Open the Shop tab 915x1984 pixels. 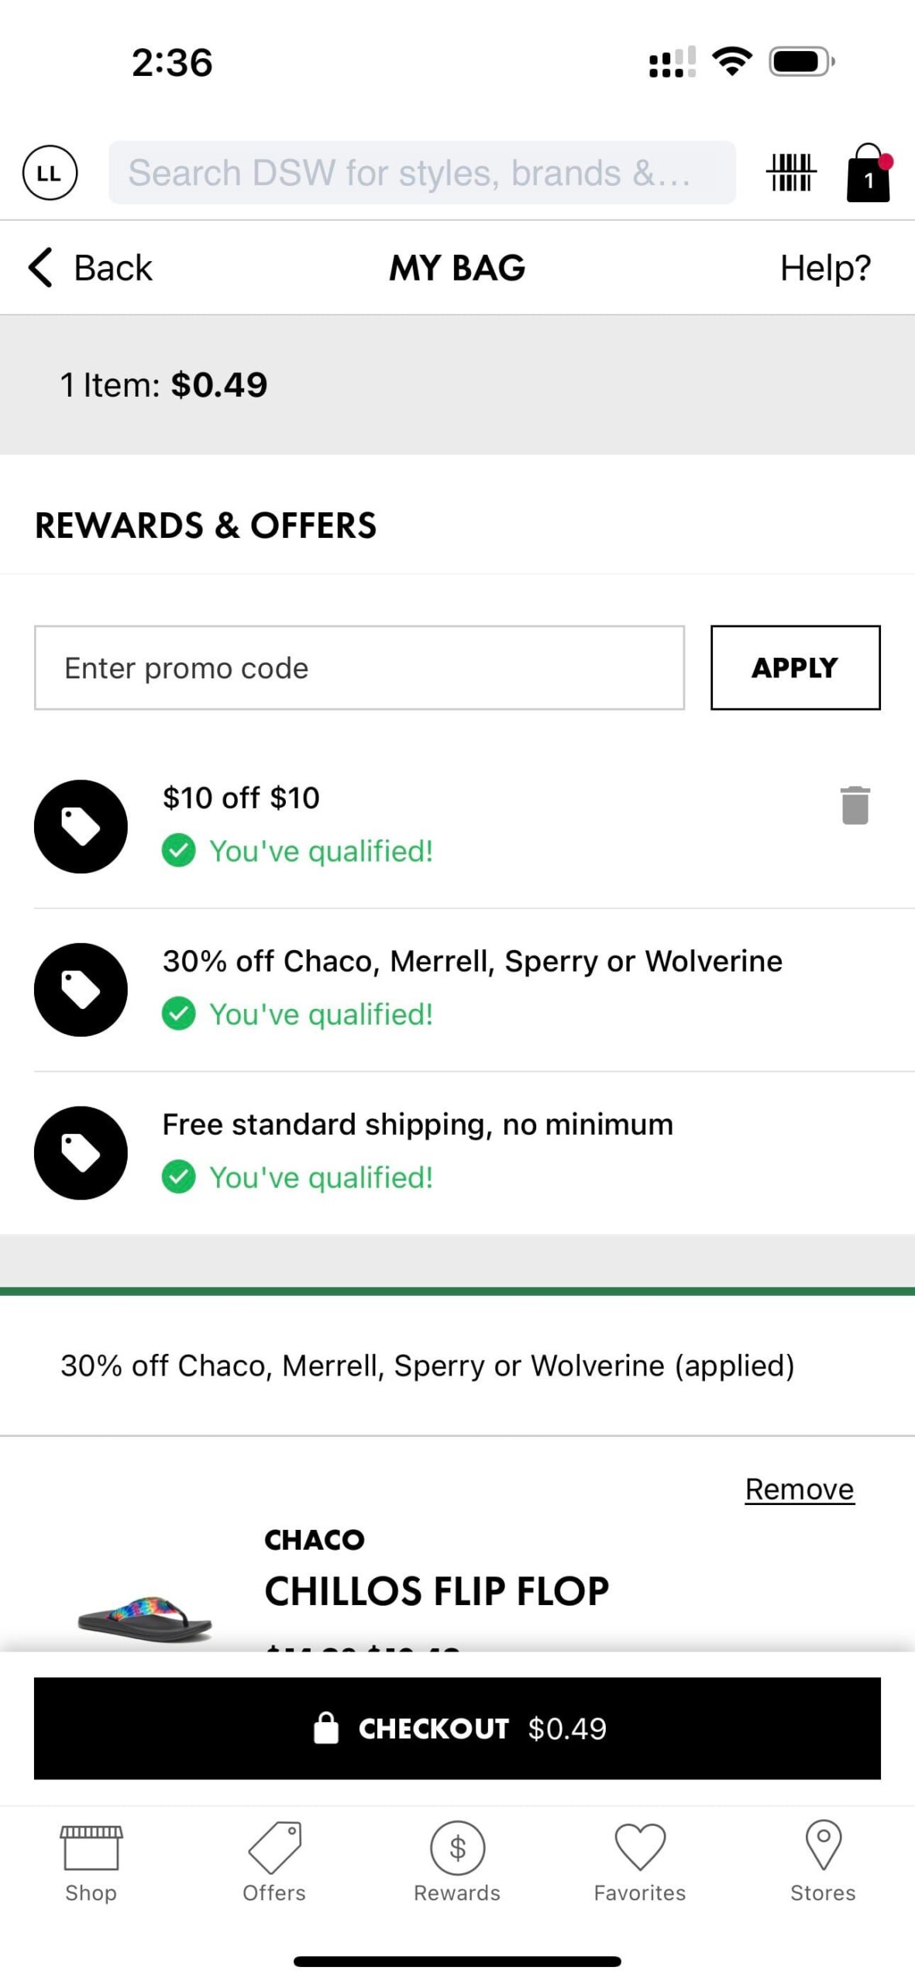[91, 1862]
